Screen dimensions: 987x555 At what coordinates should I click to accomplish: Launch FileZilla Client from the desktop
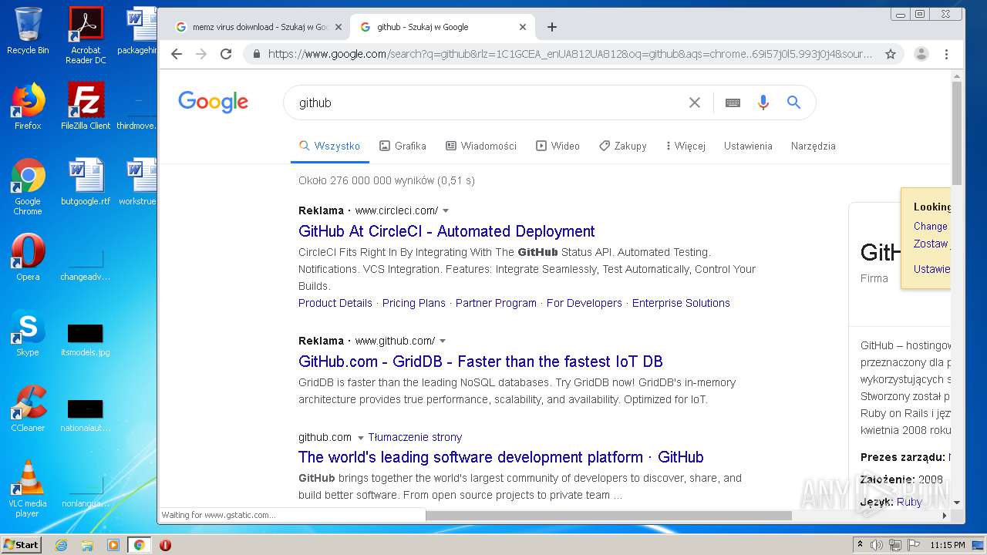86,106
